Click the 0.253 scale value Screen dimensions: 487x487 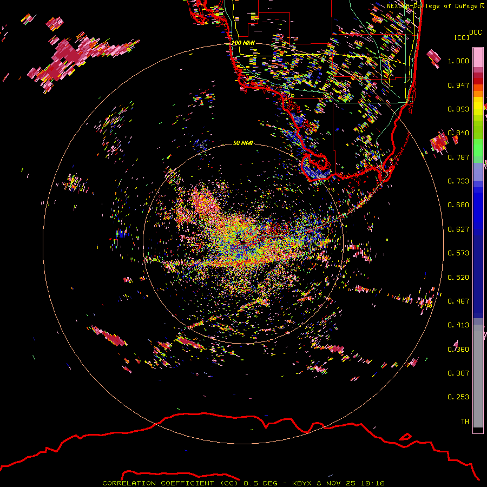458,397
